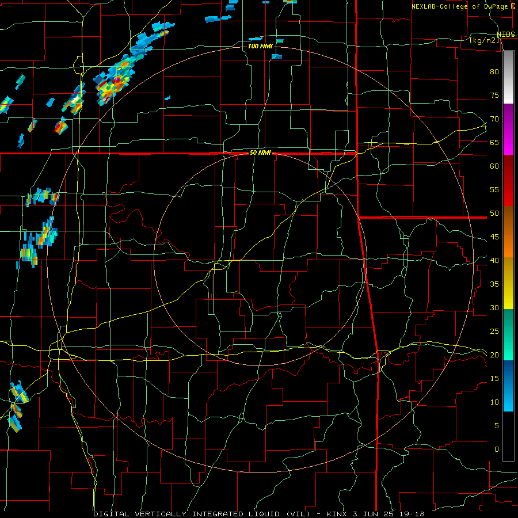Click the magenta band of the color scale
The height and width of the screenshot is (518, 518).
point(508,129)
